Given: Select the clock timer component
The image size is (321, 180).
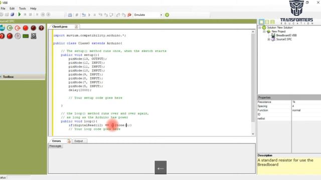Looking at the screenshot, I should pyautogui.click(x=18, y=36).
